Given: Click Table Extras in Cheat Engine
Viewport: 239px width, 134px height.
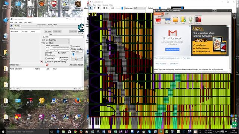Looking at the screenshot, I should pos(78,89).
